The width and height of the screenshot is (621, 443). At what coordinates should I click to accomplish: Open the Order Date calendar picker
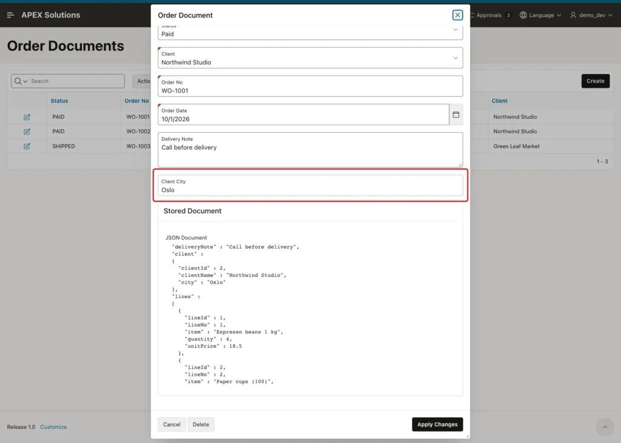coord(456,115)
